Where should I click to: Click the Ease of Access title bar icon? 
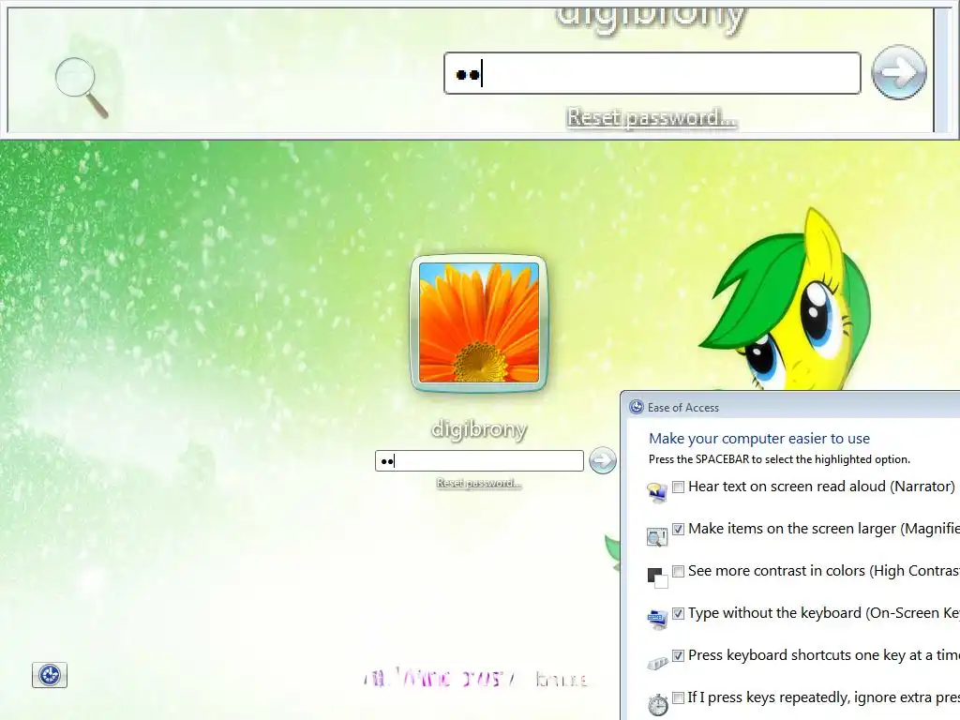click(x=637, y=407)
